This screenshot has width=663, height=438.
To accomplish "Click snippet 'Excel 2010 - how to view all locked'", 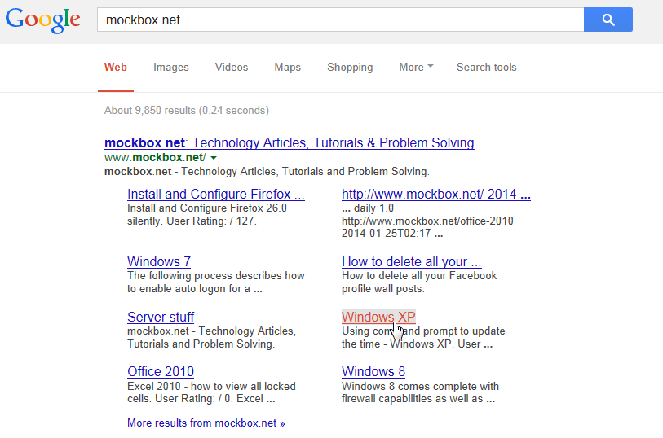I will pyautogui.click(x=211, y=386).
